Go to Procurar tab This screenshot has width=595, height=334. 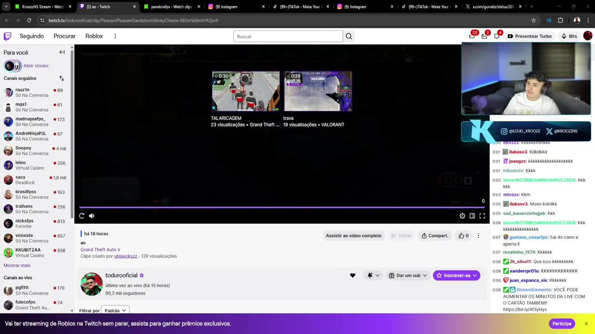[65, 36]
